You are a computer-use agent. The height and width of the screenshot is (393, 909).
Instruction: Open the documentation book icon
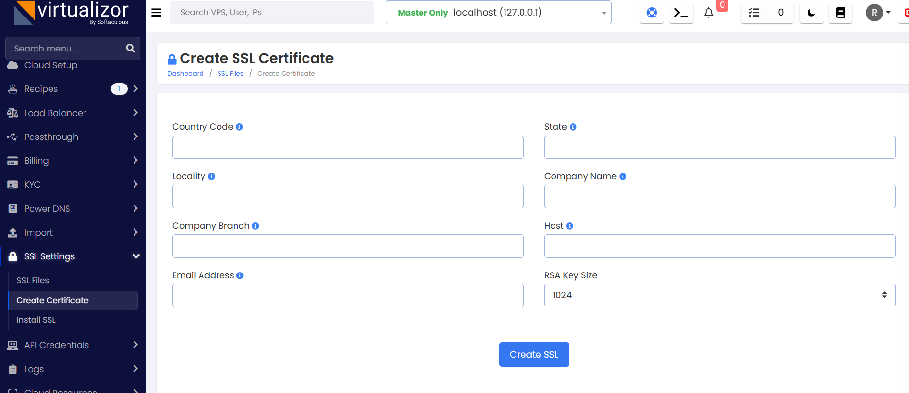(840, 13)
